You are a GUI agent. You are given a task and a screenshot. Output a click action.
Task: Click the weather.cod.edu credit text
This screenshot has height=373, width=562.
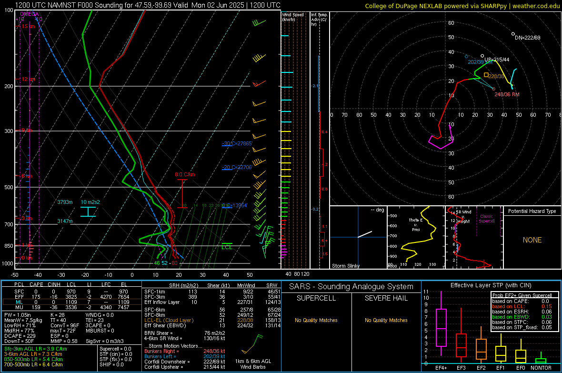tap(536, 6)
